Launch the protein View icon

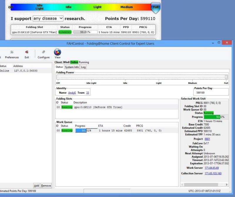click(x=58, y=53)
